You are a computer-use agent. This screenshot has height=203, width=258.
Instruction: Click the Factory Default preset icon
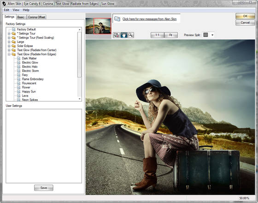pyautogui.click(x=14, y=30)
